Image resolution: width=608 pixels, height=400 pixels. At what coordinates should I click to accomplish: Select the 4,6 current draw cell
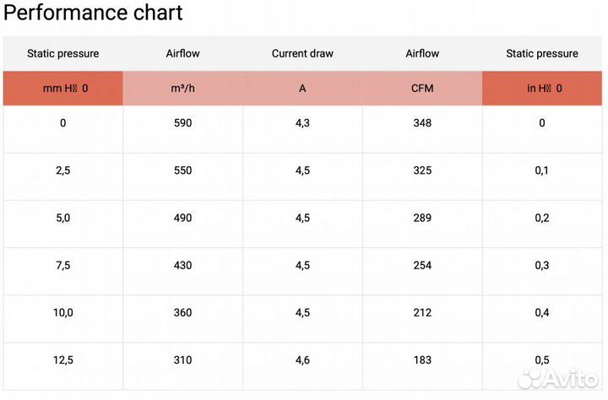[x=302, y=360]
